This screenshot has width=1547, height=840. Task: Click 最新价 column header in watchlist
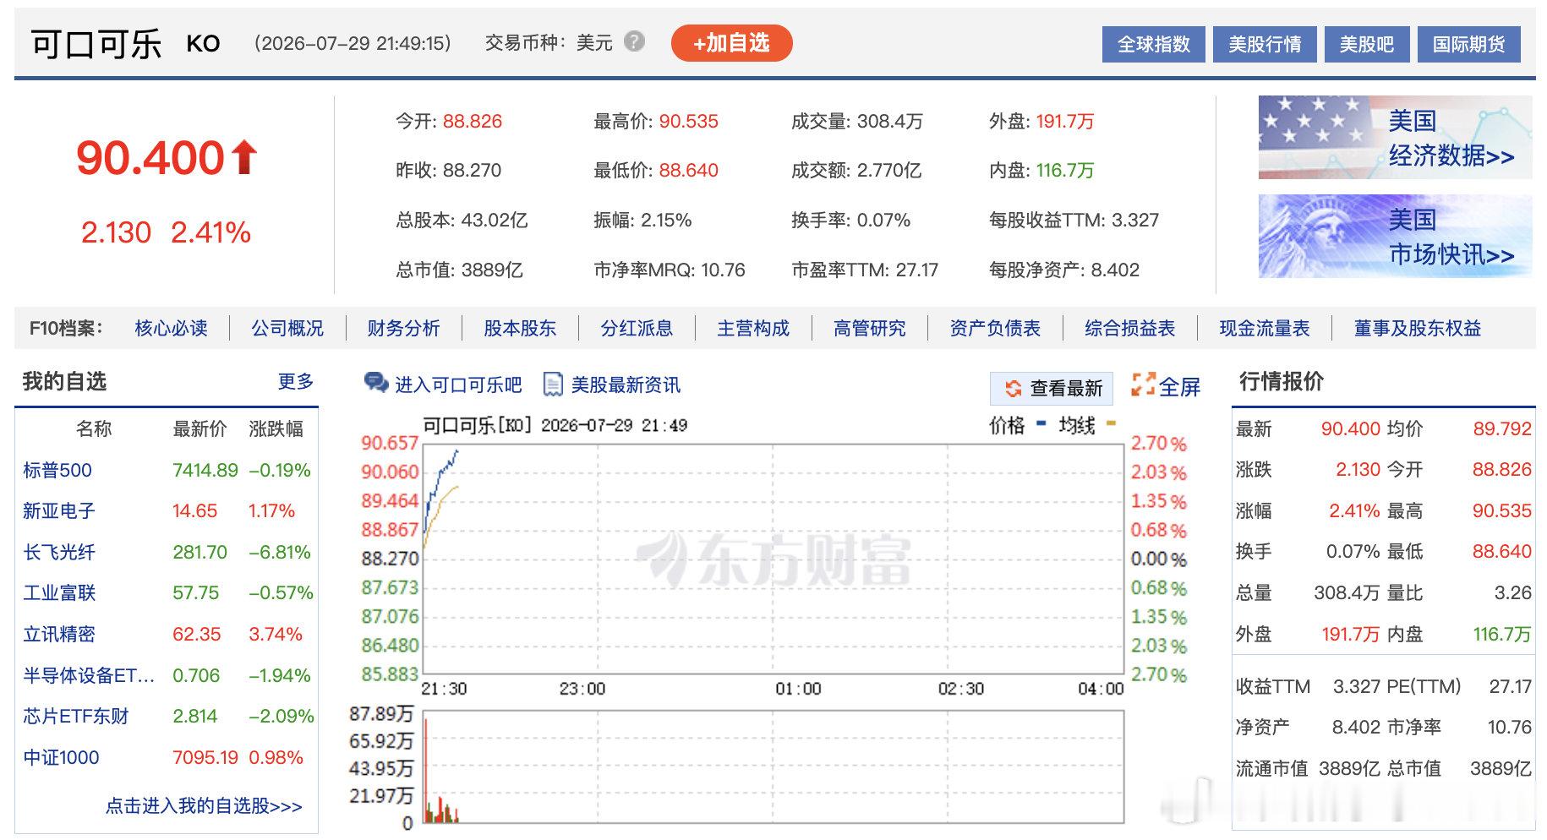pos(200,428)
